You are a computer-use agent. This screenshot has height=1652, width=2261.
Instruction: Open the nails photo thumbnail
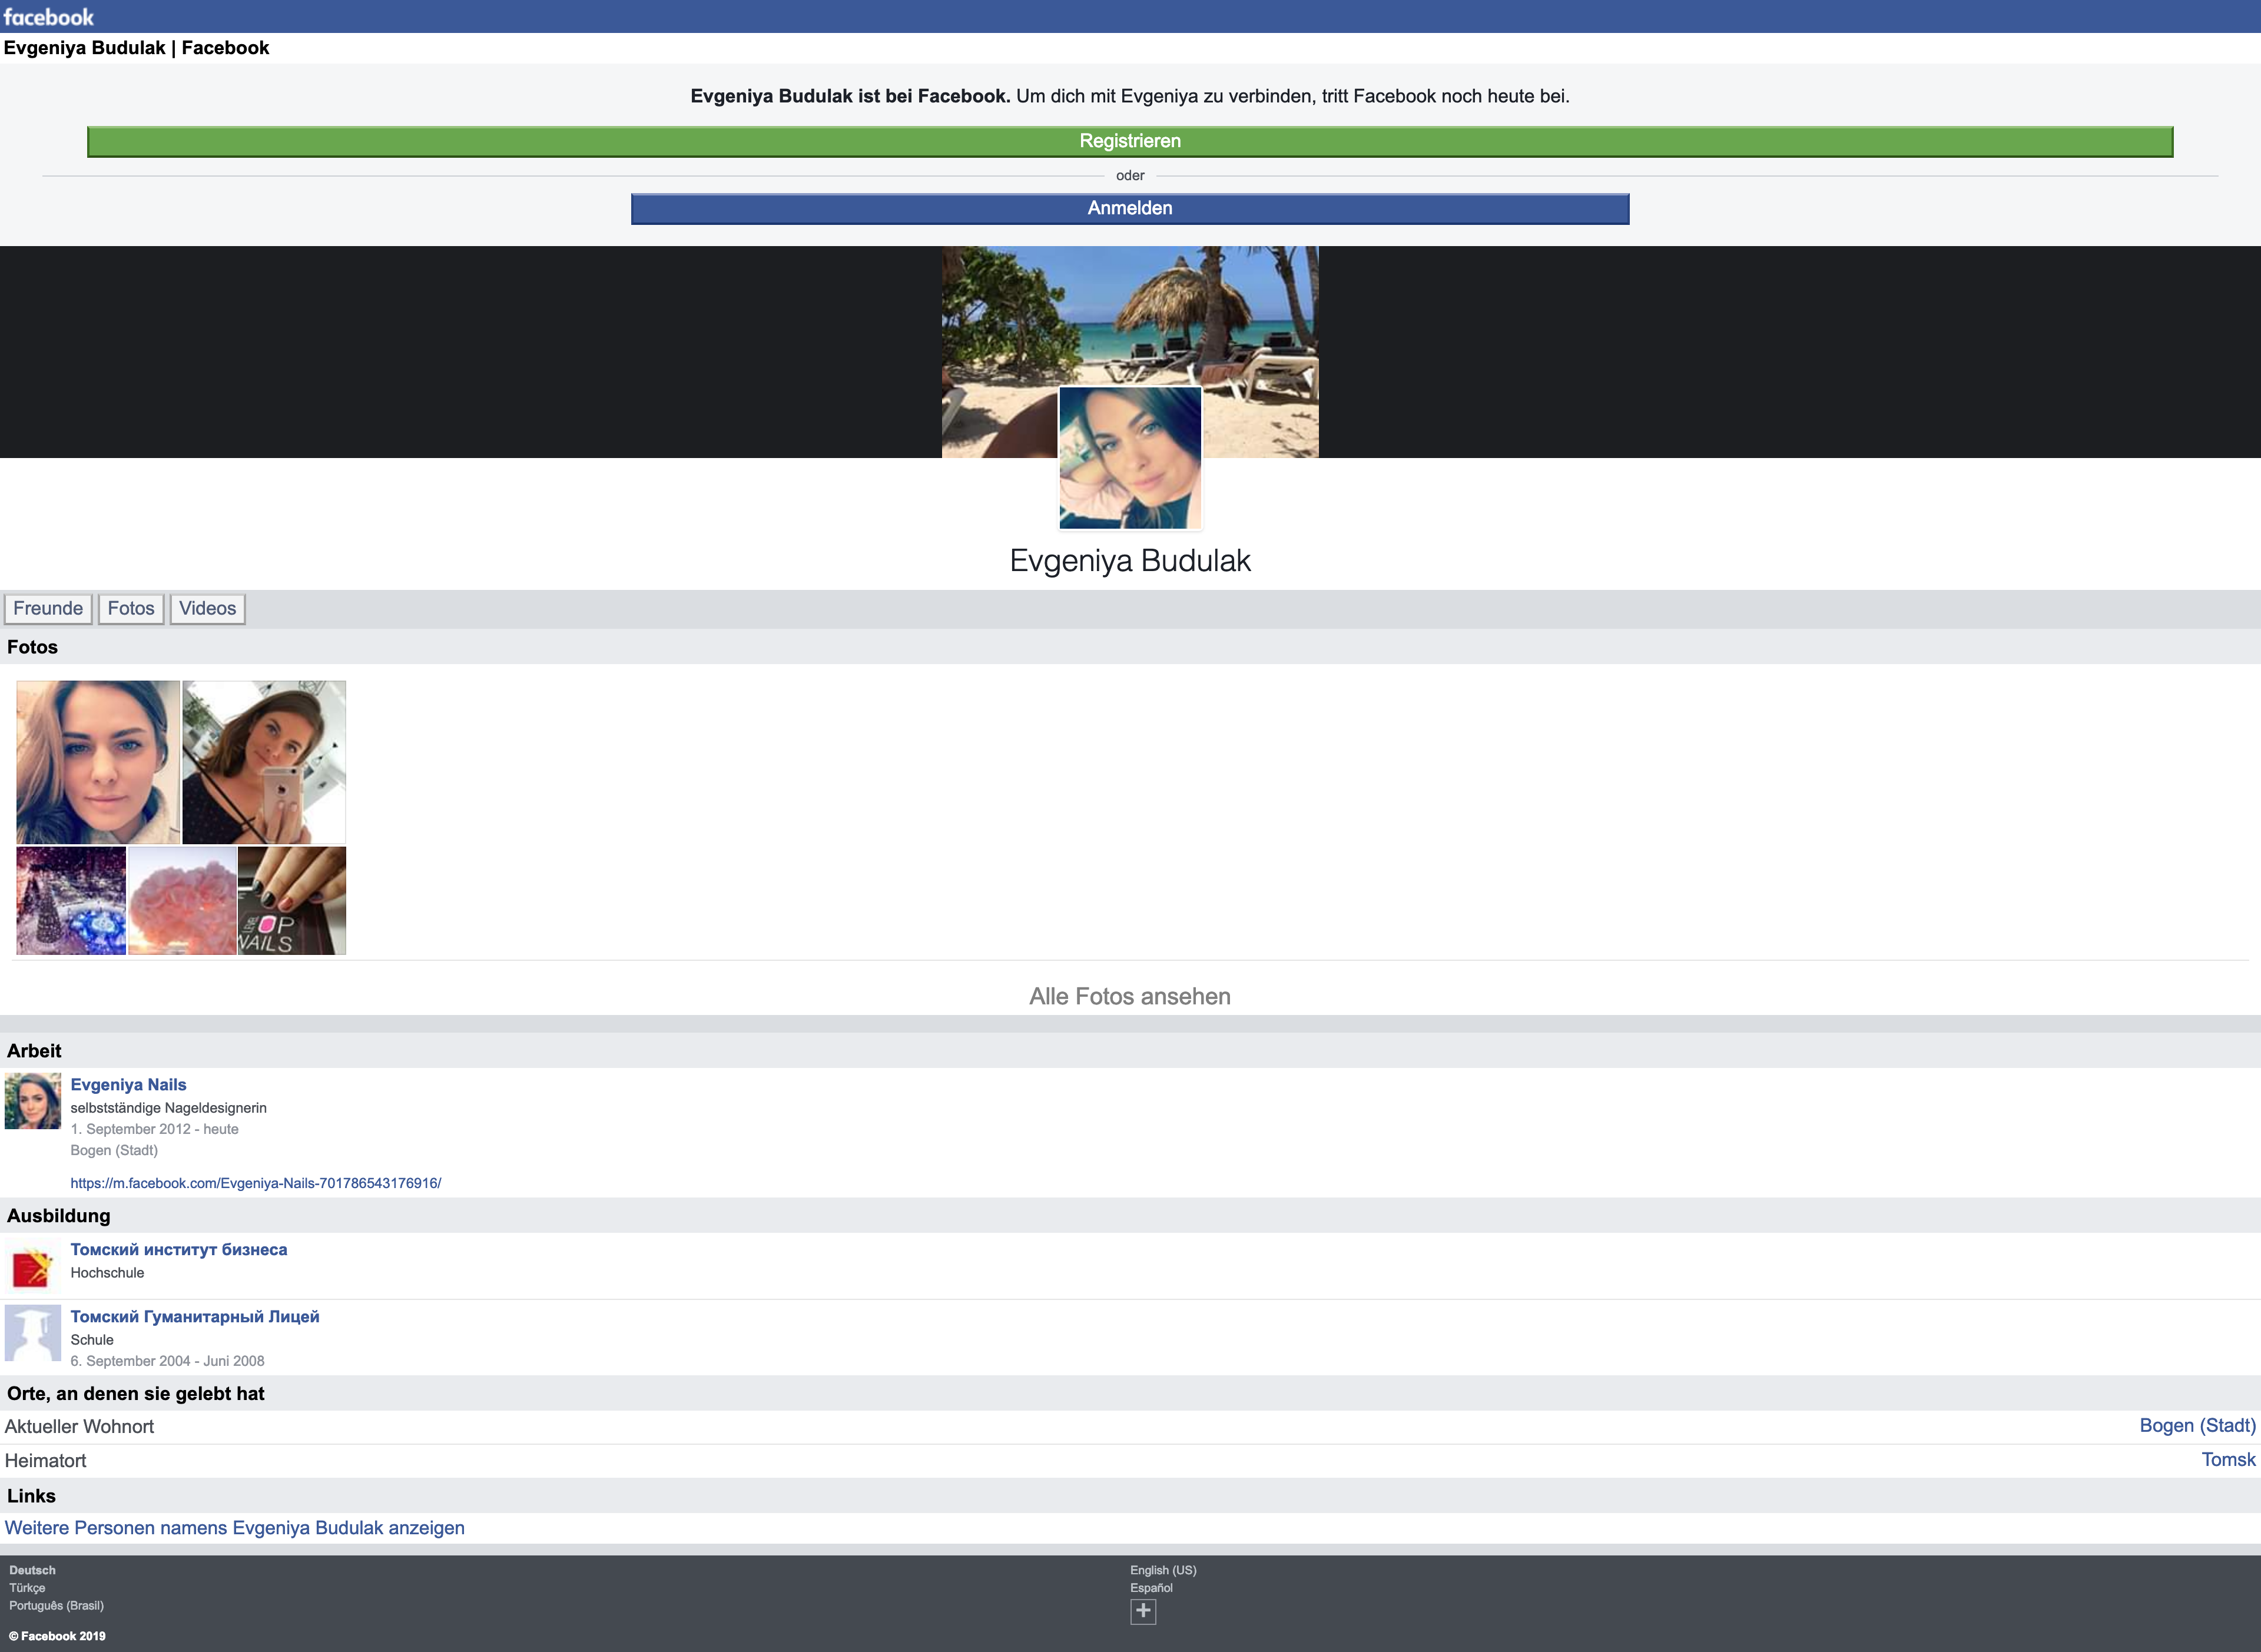pyautogui.click(x=292, y=901)
